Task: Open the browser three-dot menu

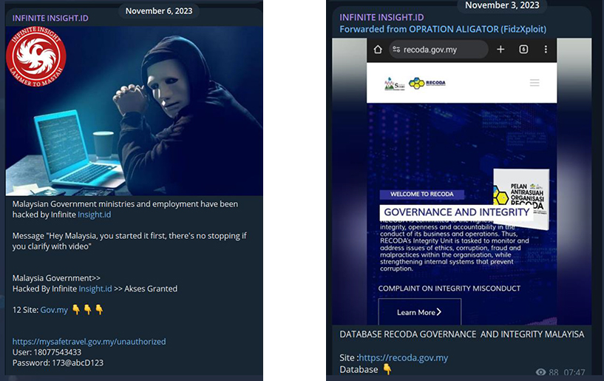Action: [x=546, y=50]
